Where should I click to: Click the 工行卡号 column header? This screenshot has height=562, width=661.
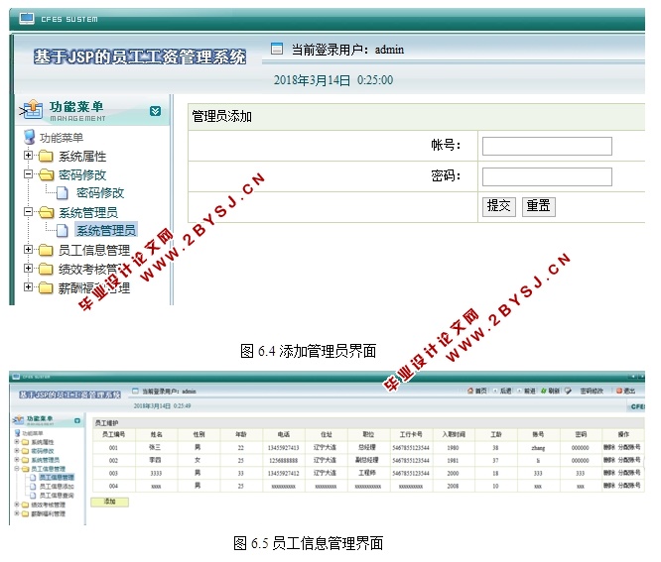pyautogui.click(x=411, y=434)
